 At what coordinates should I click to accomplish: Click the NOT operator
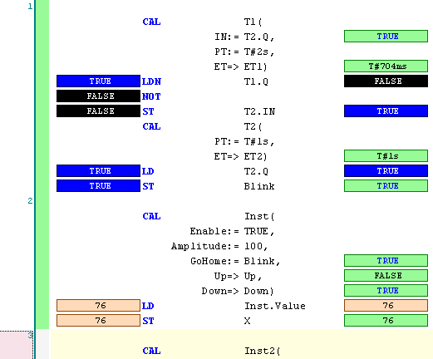151,96
